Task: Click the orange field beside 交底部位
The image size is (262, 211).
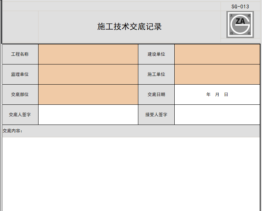Action: coord(88,95)
